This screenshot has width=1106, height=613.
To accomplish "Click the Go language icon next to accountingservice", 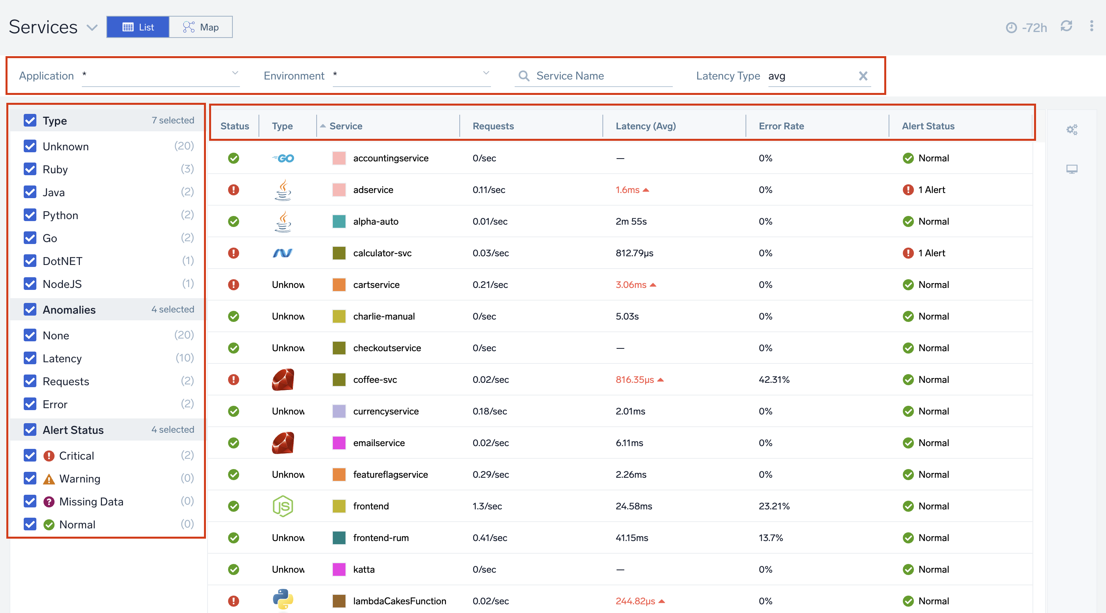I will [x=283, y=158].
